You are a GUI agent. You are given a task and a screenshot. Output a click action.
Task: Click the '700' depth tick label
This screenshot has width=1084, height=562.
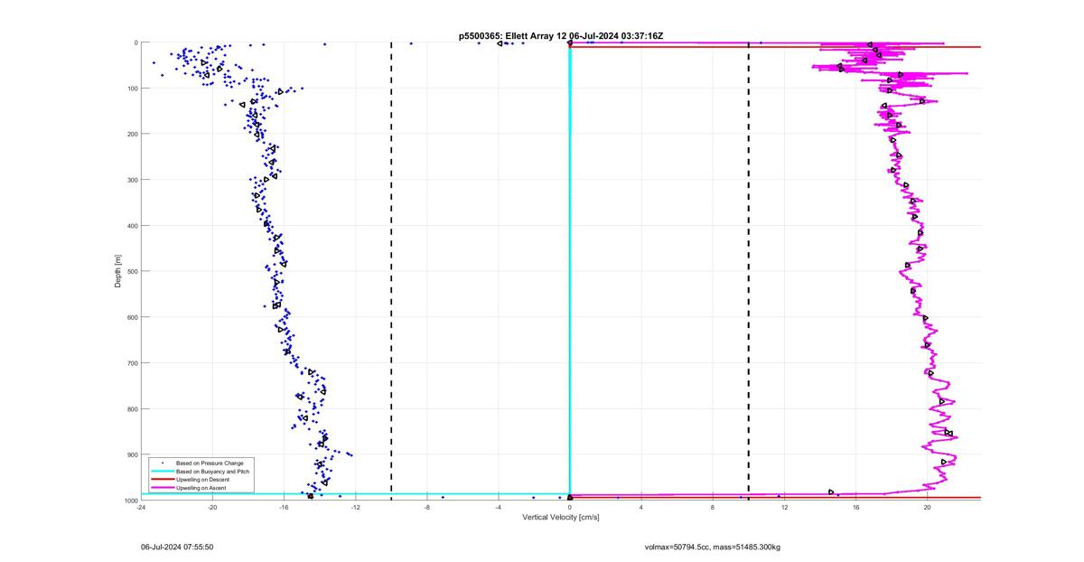131,363
